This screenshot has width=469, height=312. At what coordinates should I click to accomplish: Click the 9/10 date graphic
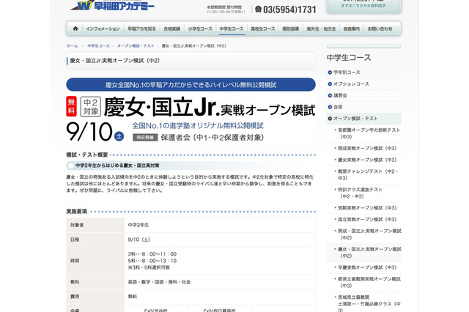coord(89,132)
